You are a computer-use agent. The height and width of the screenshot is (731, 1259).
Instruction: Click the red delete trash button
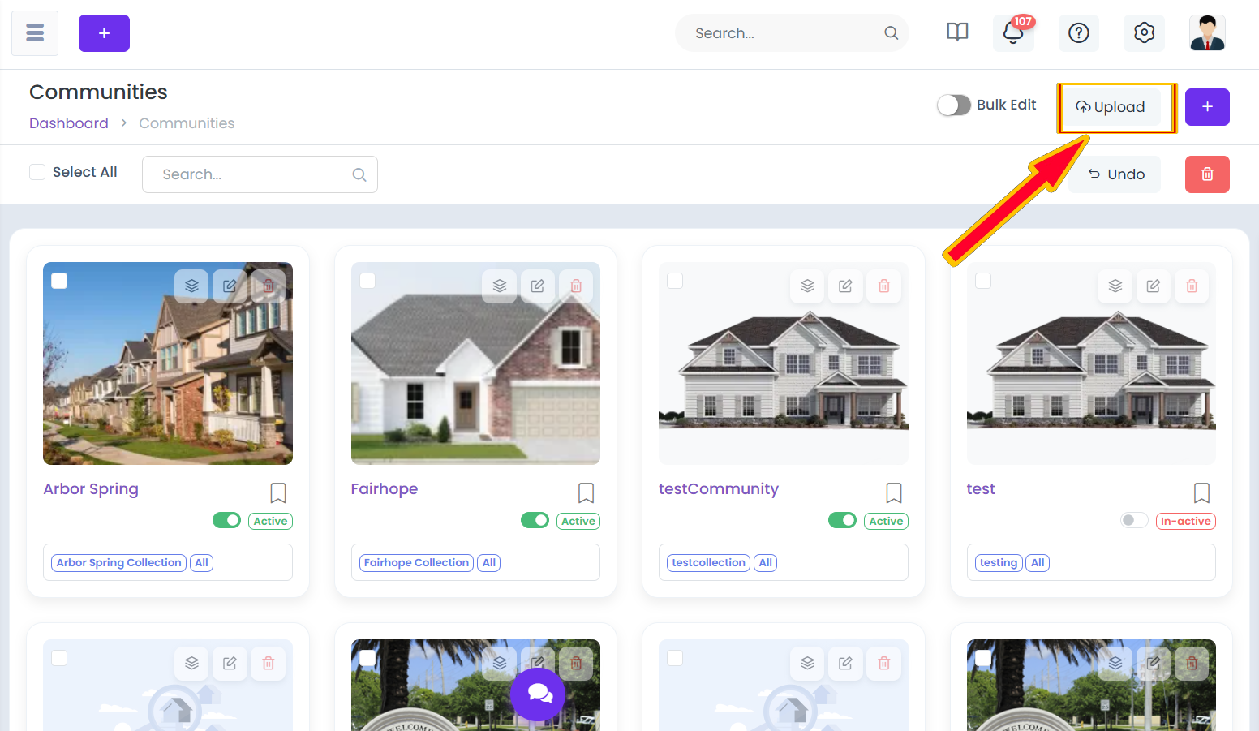click(x=1207, y=174)
